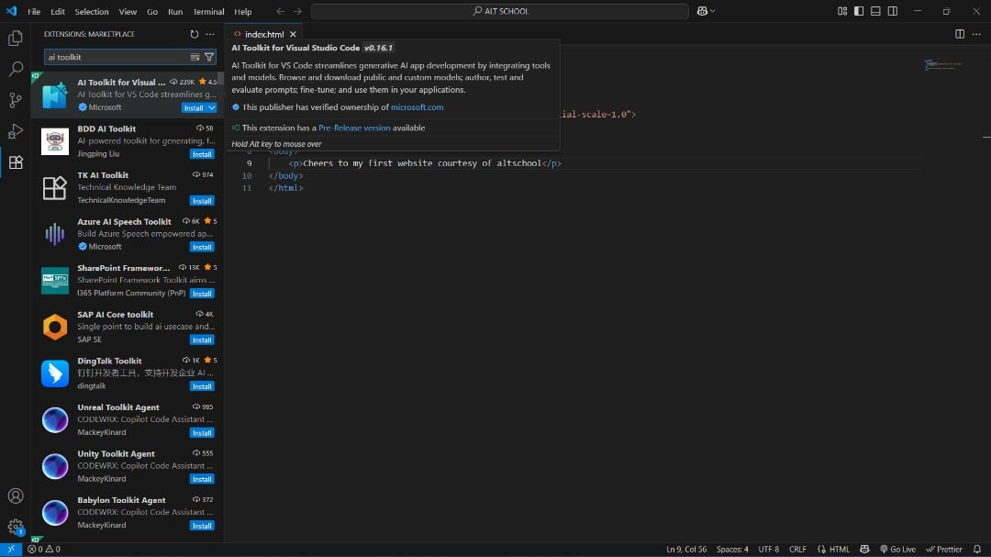Install AI Toolkit for Visual Studio
This screenshot has height=557, width=991.
194,108
